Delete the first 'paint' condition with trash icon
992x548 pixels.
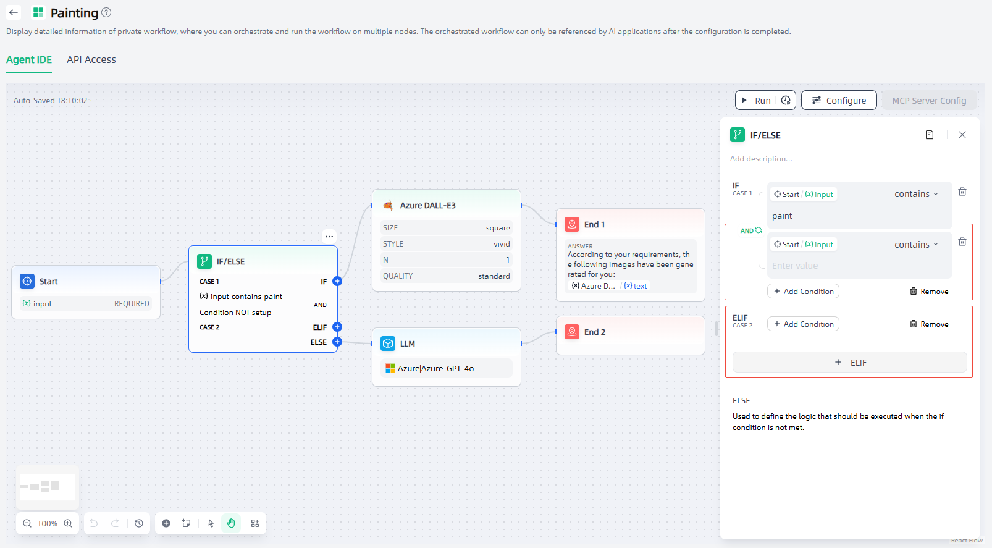pos(962,192)
